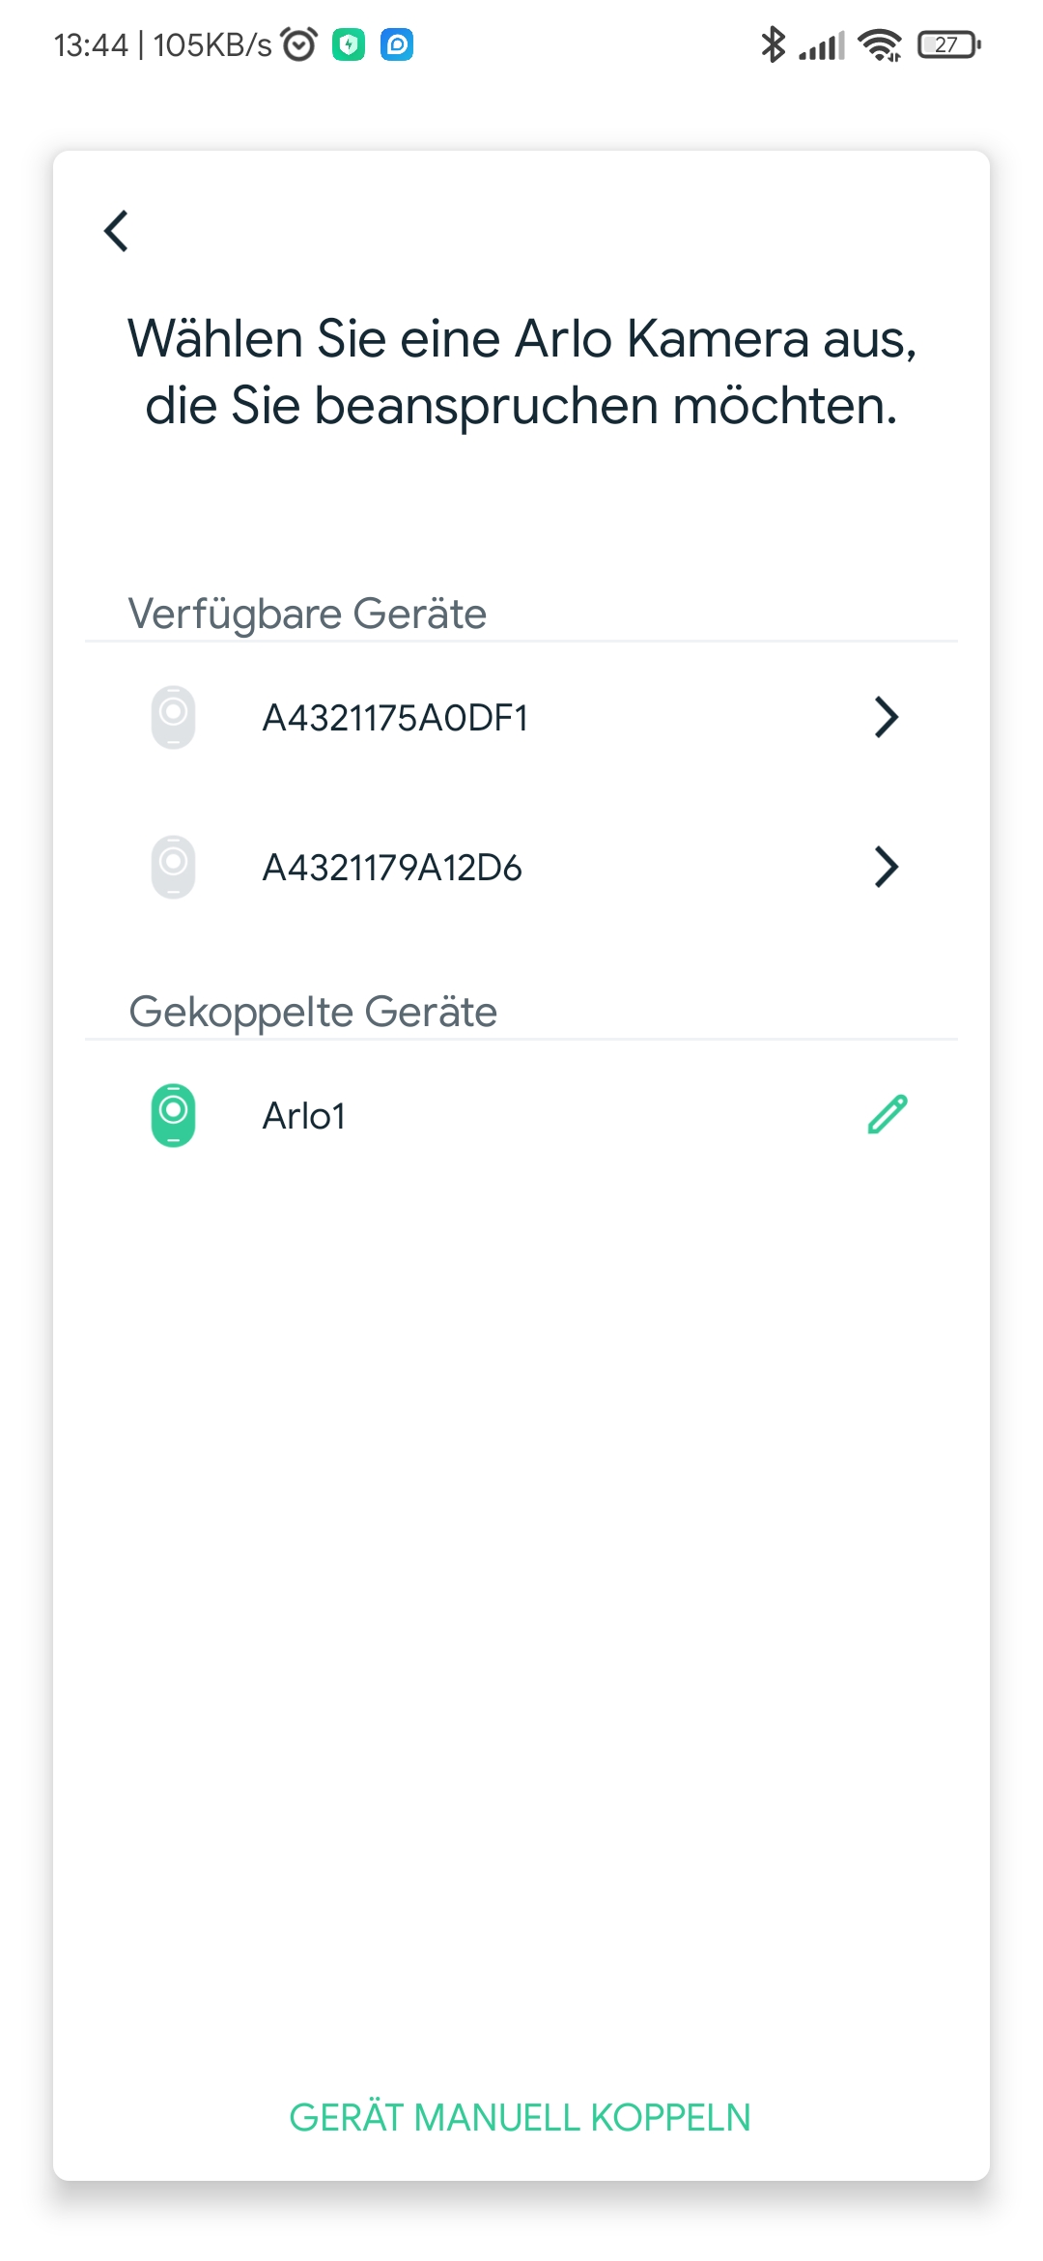The image size is (1043, 2261).
Task: Tap the Verfügbare Geräte section header
Action: coord(307,614)
